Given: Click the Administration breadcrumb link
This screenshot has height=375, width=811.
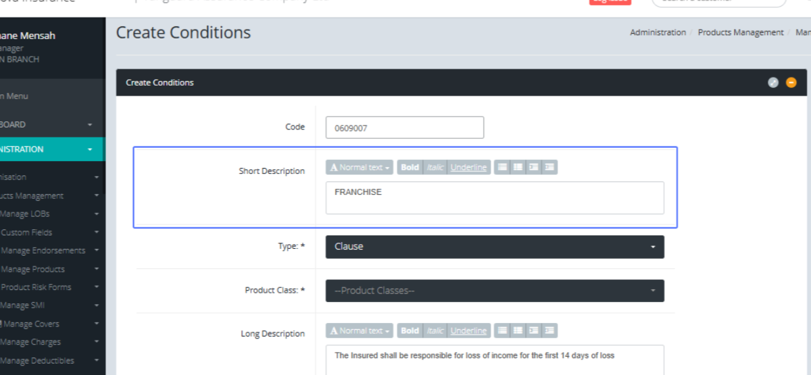Looking at the screenshot, I should pyautogui.click(x=658, y=32).
